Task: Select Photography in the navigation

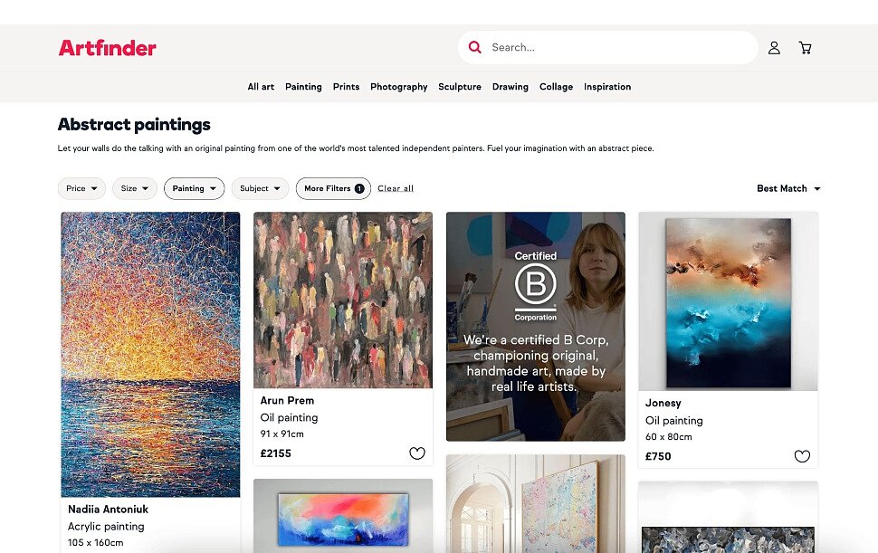Action: [398, 87]
